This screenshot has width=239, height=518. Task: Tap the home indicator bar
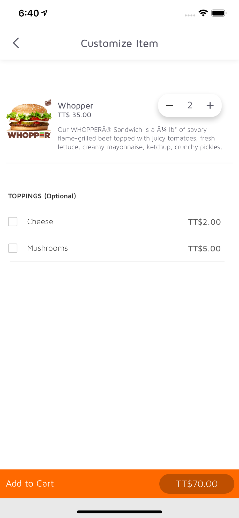[119, 512]
